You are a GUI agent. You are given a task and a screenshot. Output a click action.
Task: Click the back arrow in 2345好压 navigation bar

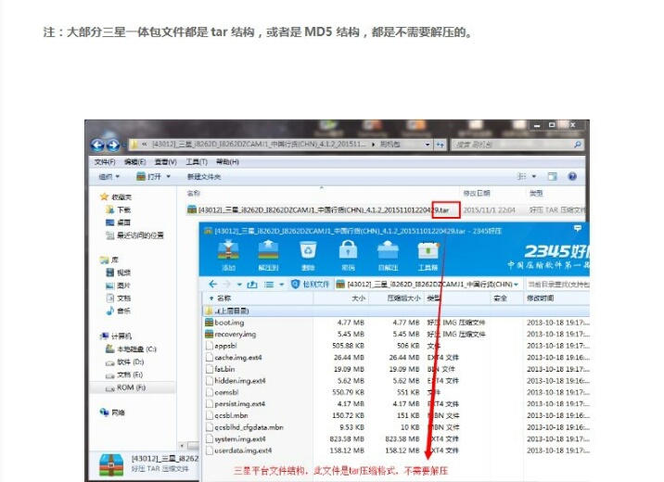(212, 284)
